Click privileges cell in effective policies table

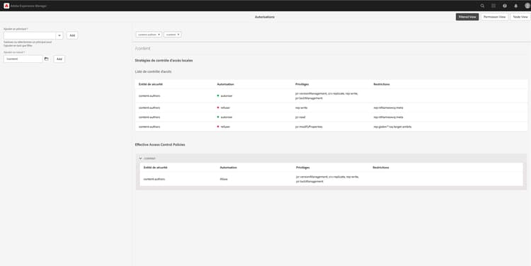[x=327, y=179]
